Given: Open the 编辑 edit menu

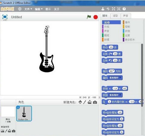Looking at the screenshot, I should click(39, 9).
